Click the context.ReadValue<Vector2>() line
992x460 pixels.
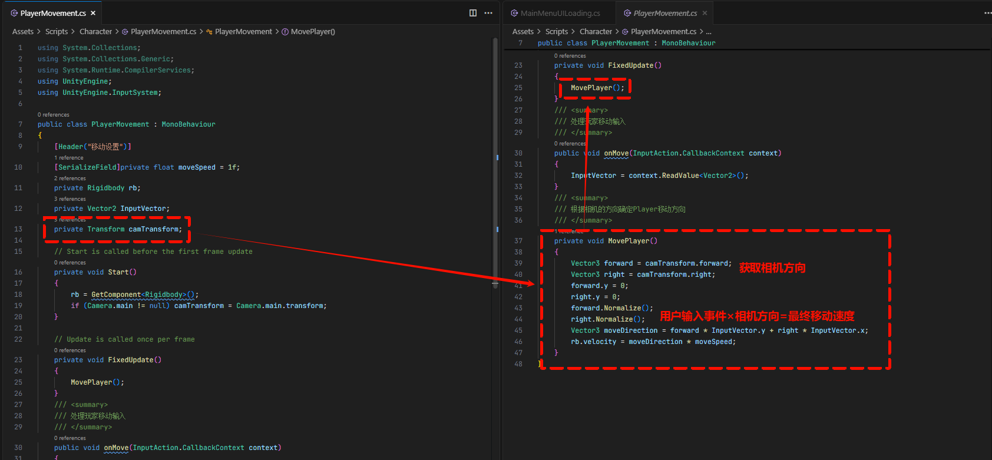660,176
